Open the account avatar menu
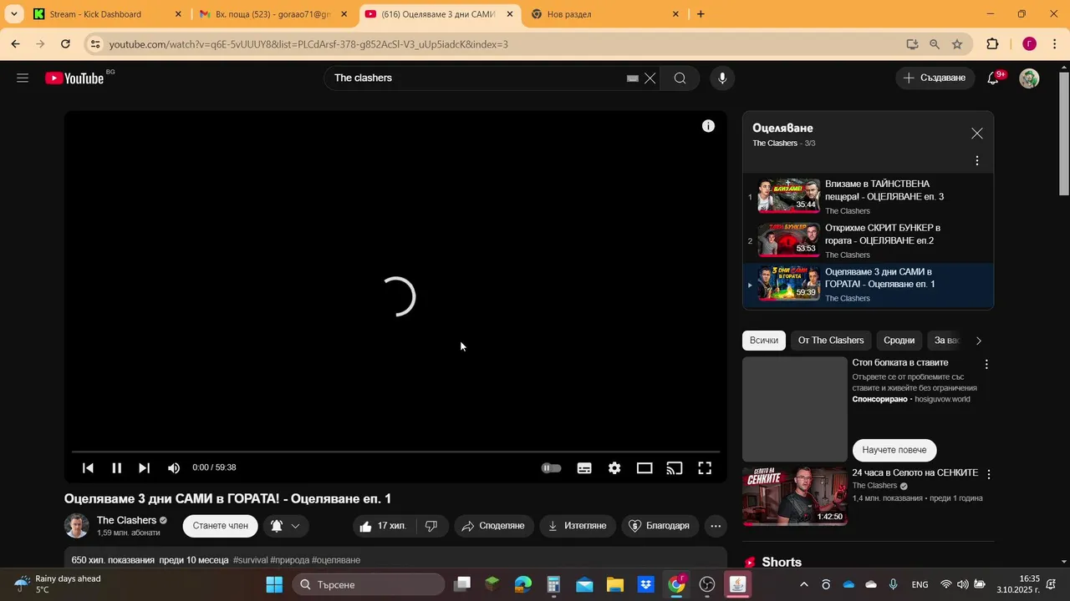 pos(1029,78)
